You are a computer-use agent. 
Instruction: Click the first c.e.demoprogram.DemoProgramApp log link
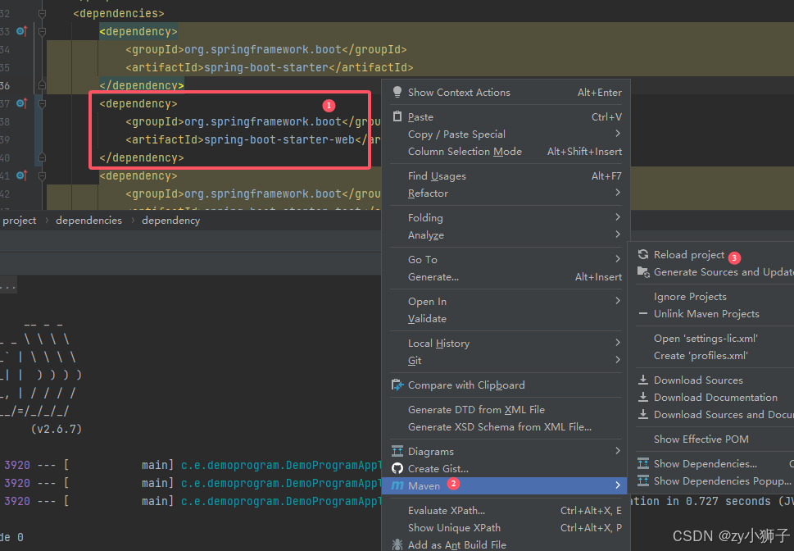pos(281,465)
